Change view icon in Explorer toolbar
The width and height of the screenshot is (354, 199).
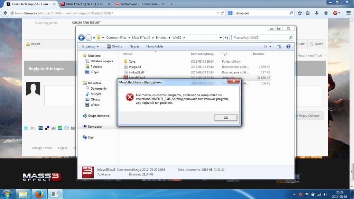264,46
